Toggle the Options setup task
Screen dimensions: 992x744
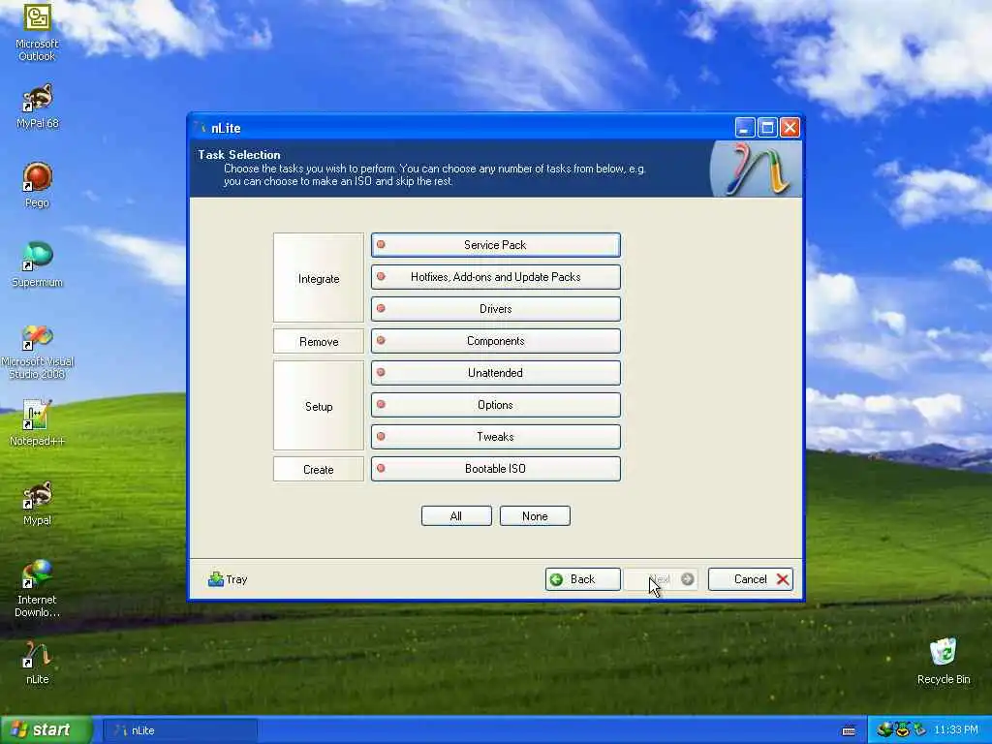(495, 405)
